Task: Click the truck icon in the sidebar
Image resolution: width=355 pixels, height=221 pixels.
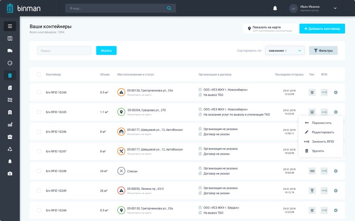Action: (x=10, y=51)
